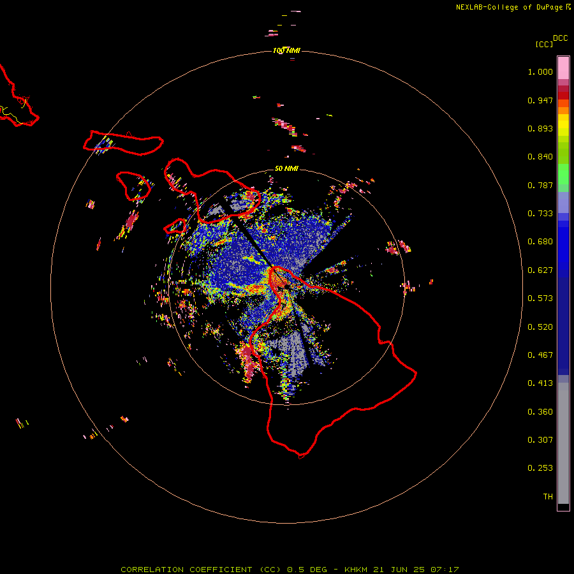Click the 0.573 value on the color scale
Image resolution: width=574 pixels, height=574 pixels.
click(540, 298)
